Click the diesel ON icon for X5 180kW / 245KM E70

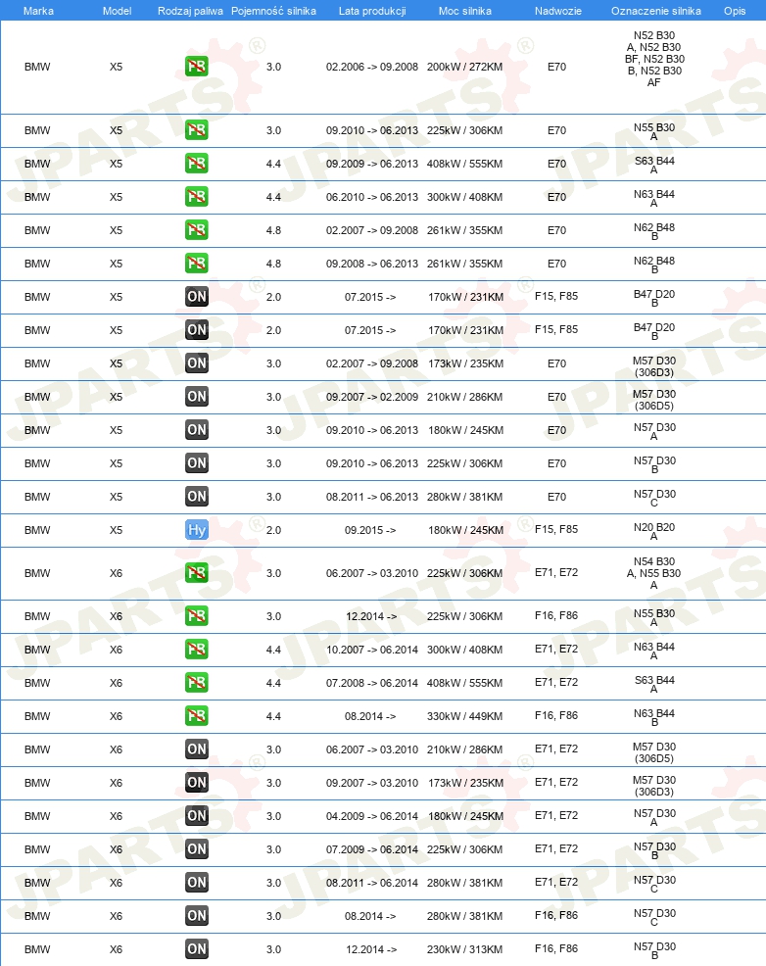[x=197, y=429]
